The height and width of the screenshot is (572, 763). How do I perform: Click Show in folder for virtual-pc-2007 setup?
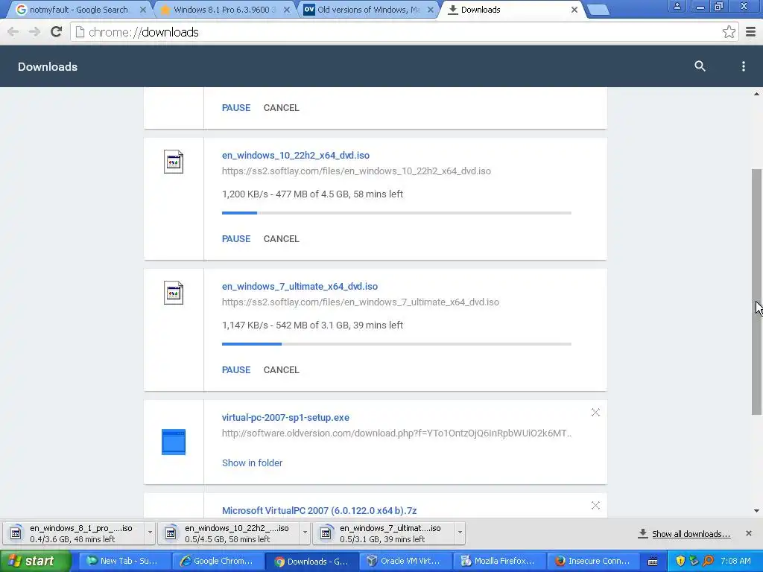(252, 463)
